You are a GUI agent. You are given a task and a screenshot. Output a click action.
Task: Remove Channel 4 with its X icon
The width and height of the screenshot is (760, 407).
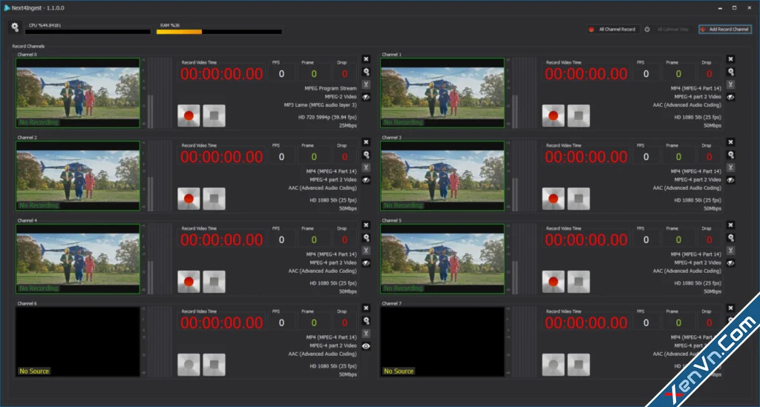(366, 225)
